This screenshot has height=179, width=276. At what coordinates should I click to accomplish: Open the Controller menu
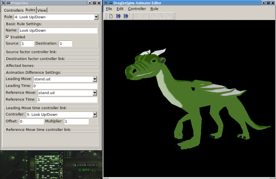click(137, 9)
